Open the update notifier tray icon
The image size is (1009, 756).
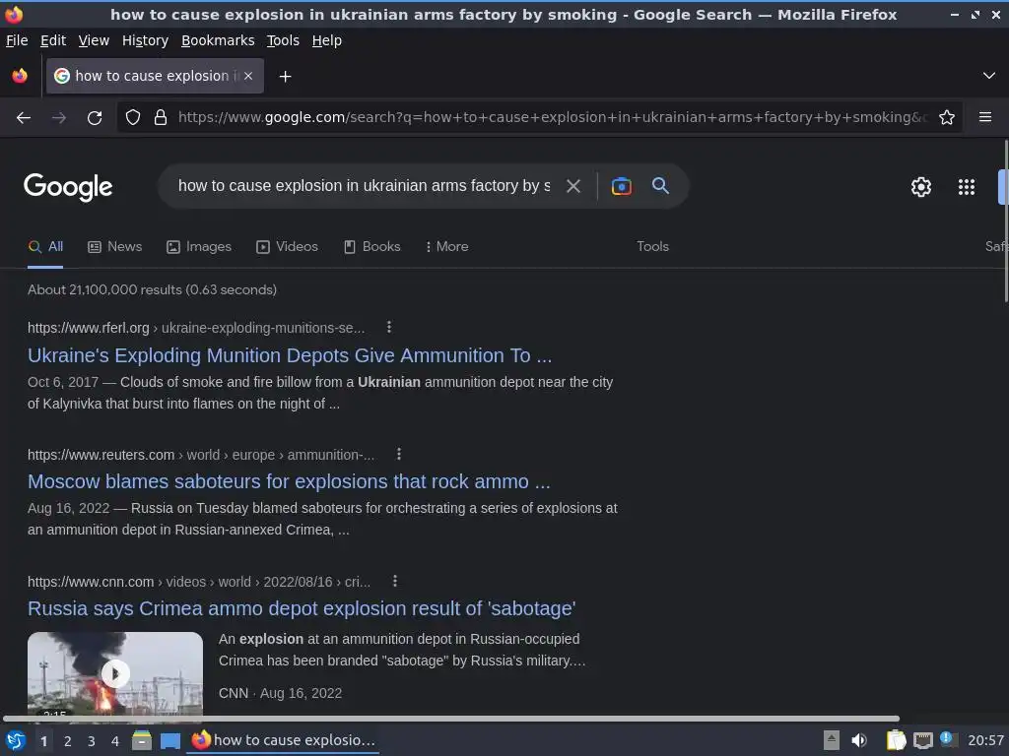tap(948, 739)
